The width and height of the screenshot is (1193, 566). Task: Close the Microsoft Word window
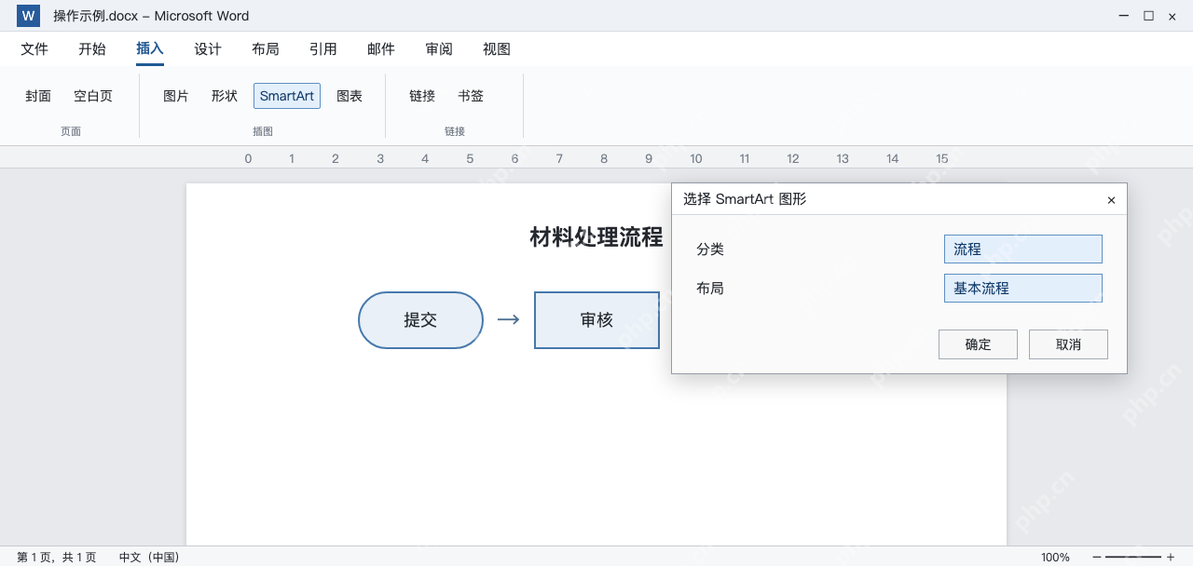pyautogui.click(x=1172, y=16)
